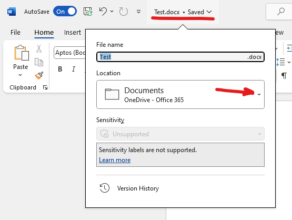Screen dimensions: 292x220
Task: Click the File name input field
Action: 180,57
